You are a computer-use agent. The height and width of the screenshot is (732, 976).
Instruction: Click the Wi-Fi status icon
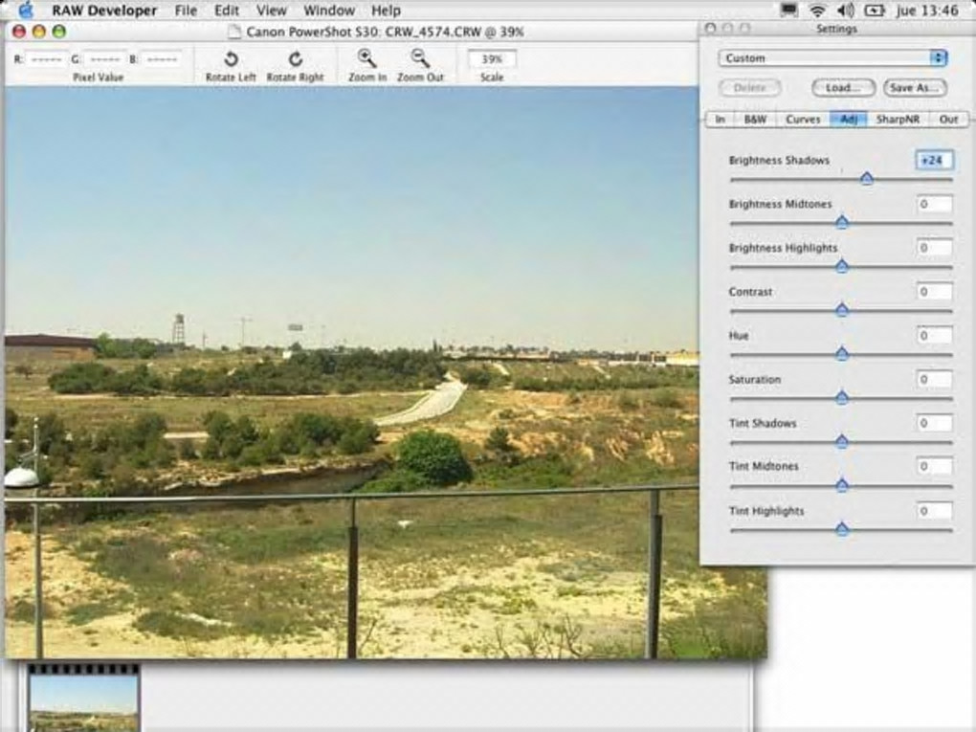tap(818, 11)
